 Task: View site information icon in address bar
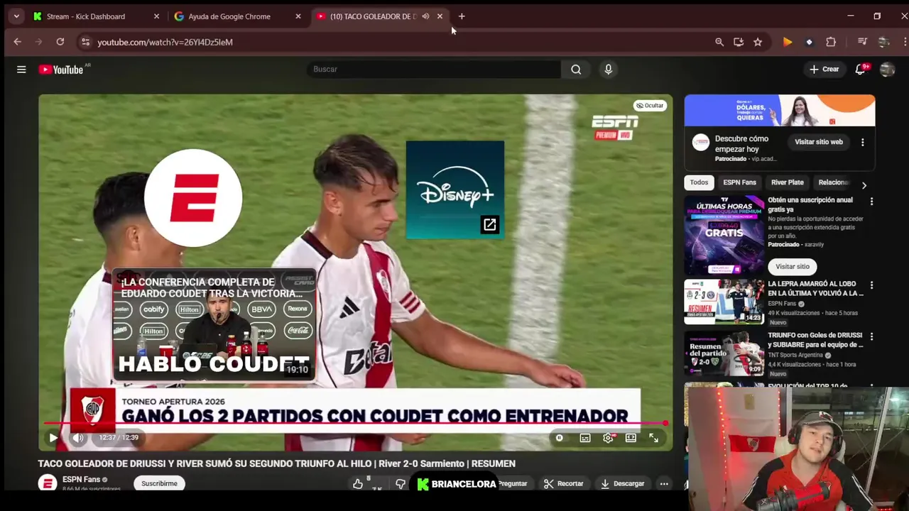pos(85,42)
